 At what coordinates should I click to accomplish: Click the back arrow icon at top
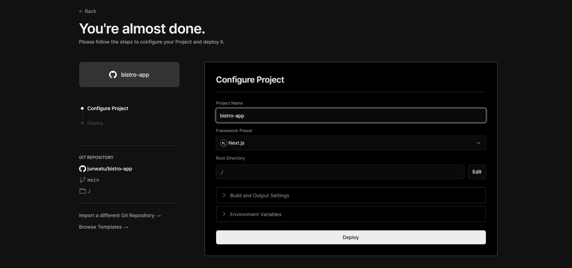point(81,11)
